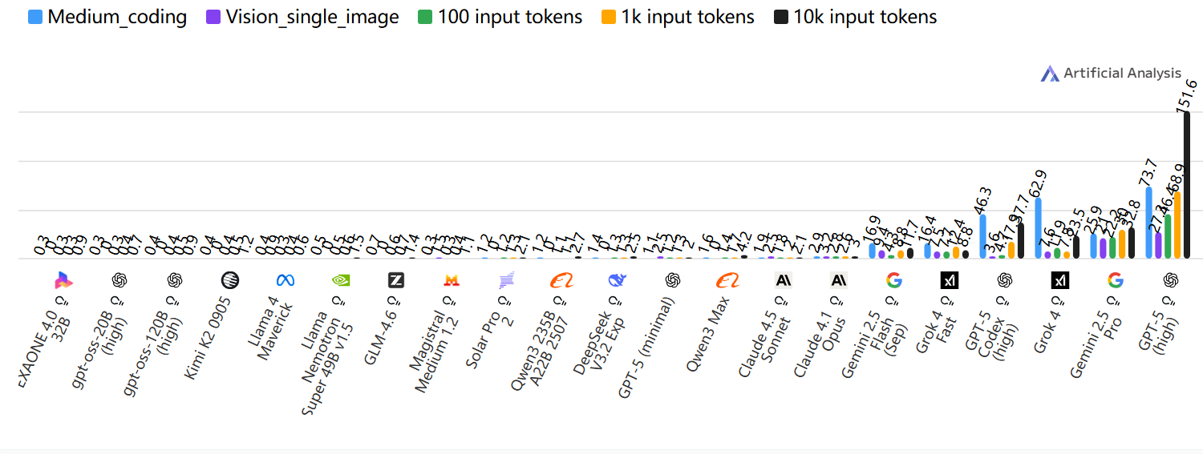Toggle the Vision_single_image legend series
This screenshot has height=454, width=1203.
302,17
